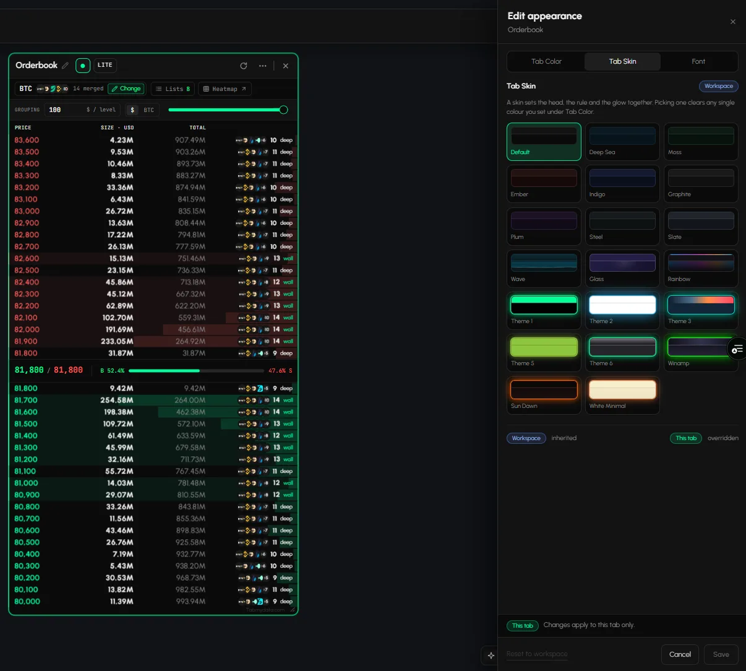Open the three-dots options menu

click(263, 66)
